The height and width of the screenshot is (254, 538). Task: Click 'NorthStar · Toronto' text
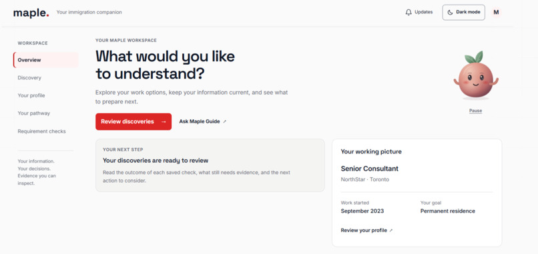pyautogui.click(x=364, y=179)
